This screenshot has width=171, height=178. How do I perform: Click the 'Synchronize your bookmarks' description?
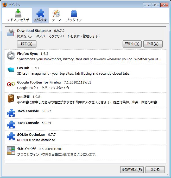point(89,59)
